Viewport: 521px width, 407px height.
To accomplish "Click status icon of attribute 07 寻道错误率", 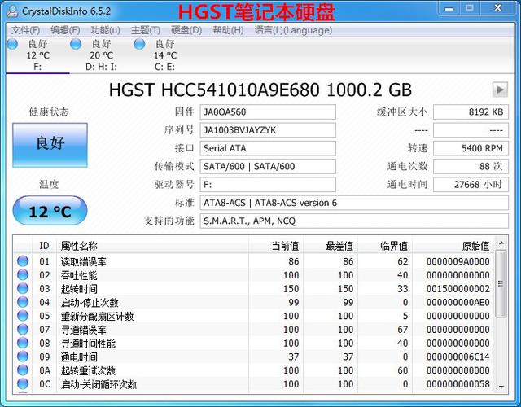I will click(23, 329).
